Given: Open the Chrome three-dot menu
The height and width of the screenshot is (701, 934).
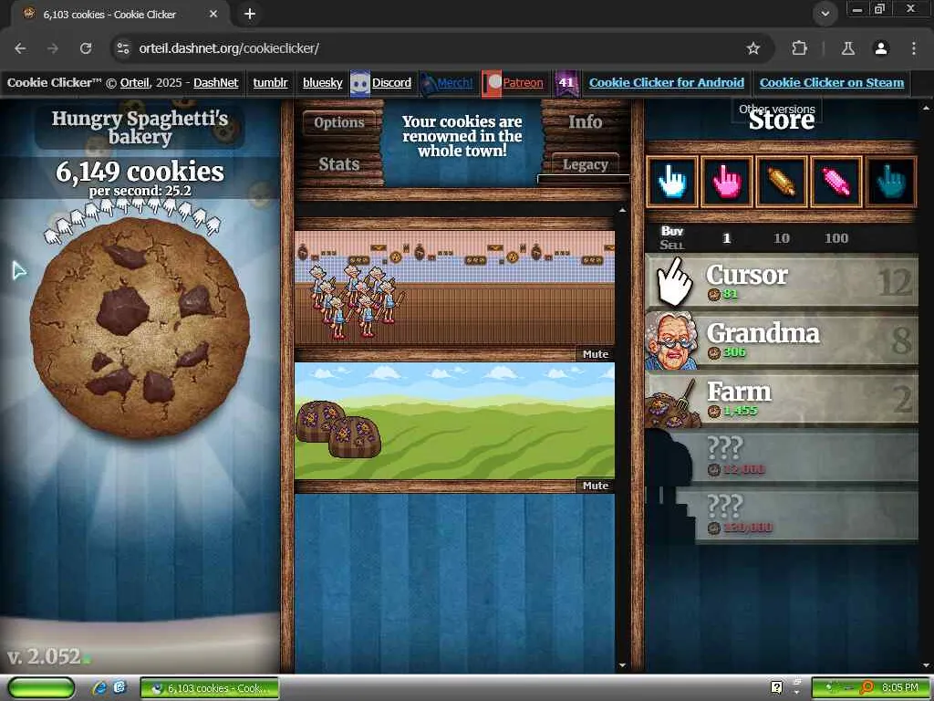Looking at the screenshot, I should pyautogui.click(x=914, y=48).
